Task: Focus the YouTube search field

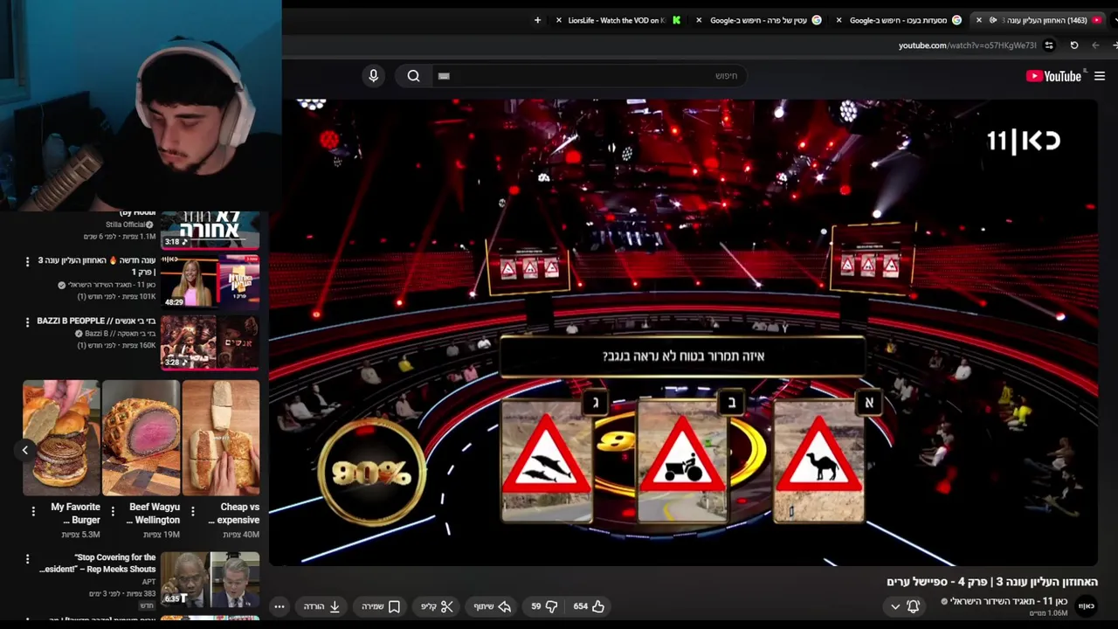Action: [590, 76]
